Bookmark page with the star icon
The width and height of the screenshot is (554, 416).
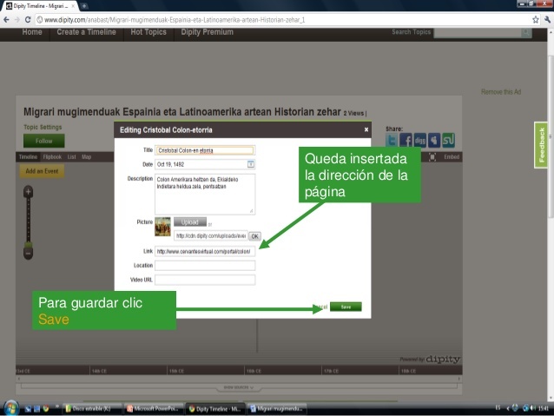pos(536,20)
